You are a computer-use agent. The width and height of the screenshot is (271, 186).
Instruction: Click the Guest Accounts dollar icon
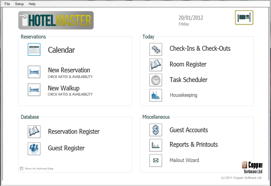click(x=156, y=130)
